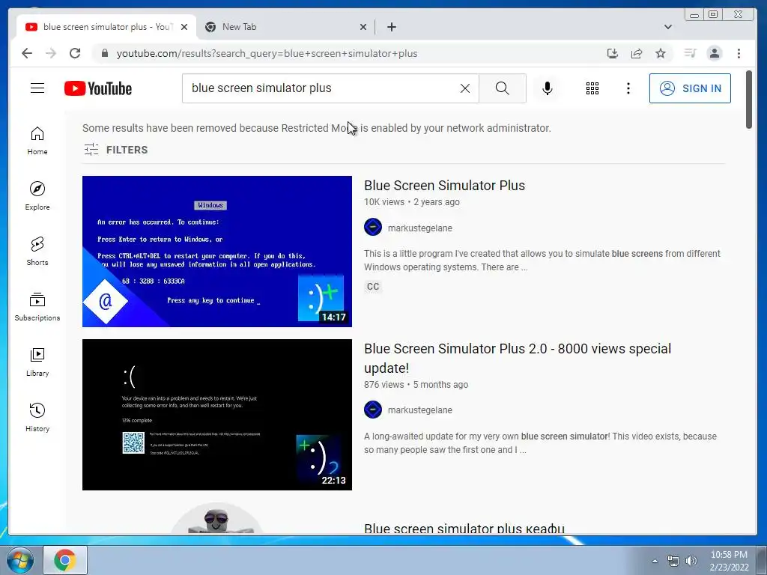Click the share page icon in address bar
The width and height of the screenshot is (767, 575).
637,53
